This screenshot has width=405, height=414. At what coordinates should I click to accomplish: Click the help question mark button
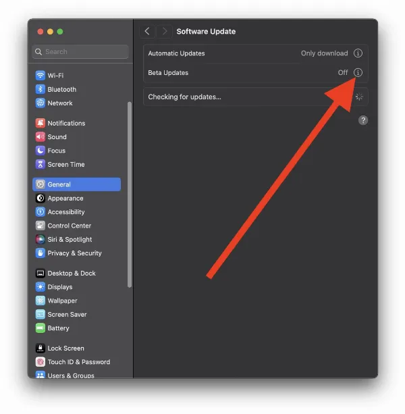[x=363, y=120]
